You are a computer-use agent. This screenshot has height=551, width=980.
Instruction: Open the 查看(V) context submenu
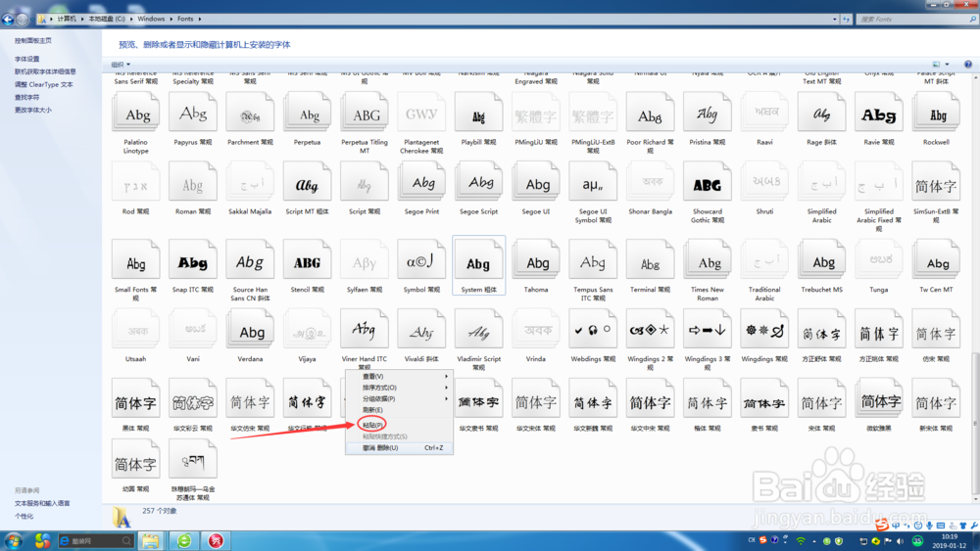[x=399, y=376]
